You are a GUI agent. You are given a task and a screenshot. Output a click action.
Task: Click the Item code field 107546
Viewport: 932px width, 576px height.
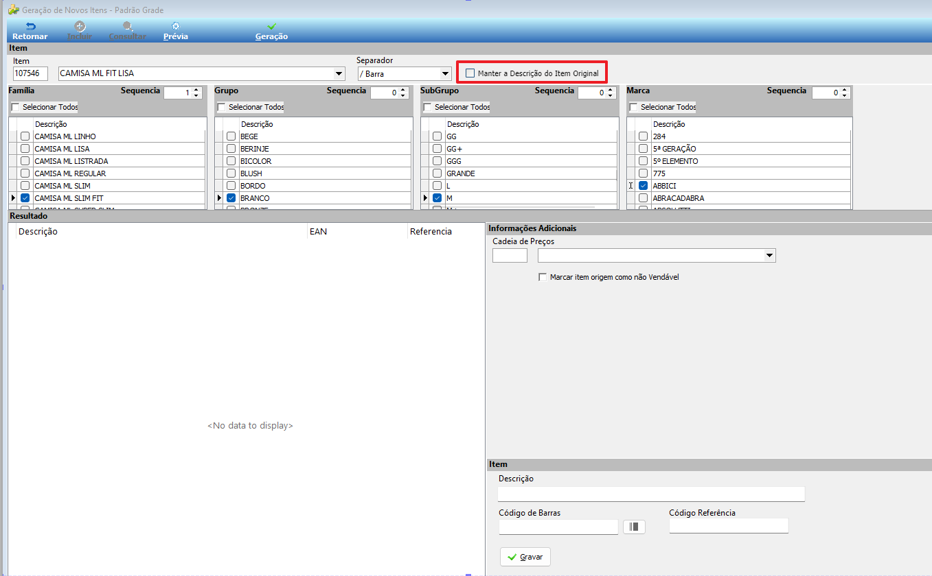(x=30, y=73)
